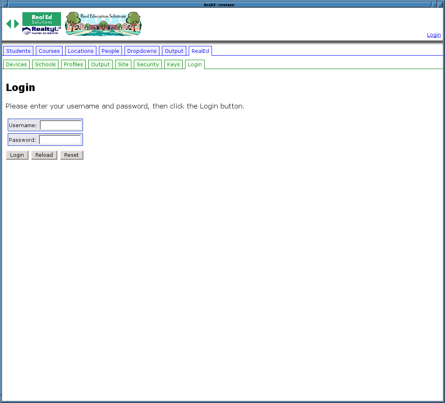Click the Login link at top right
The height and width of the screenshot is (403, 445).
[434, 35]
